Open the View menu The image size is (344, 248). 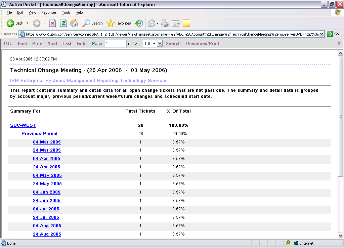pos(32,12)
